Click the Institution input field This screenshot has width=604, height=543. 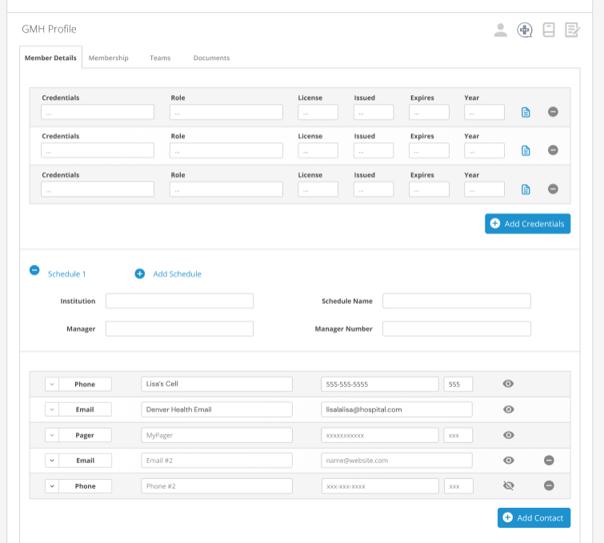coord(179,301)
